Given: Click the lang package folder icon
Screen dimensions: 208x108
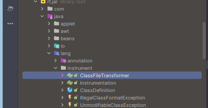Looking at the screenshot, I should coord(57,53).
